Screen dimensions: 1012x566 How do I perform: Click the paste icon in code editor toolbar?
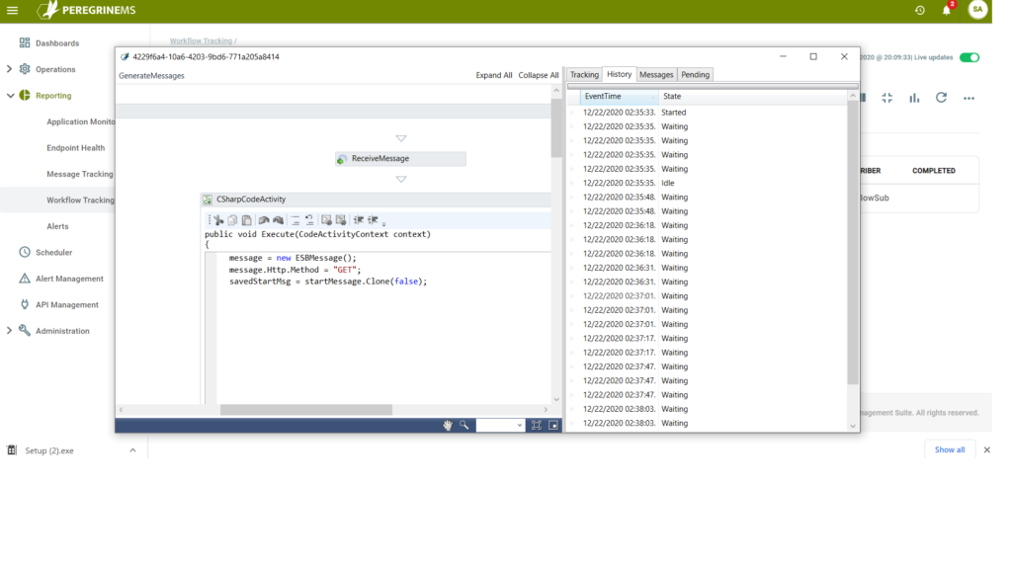point(247,220)
